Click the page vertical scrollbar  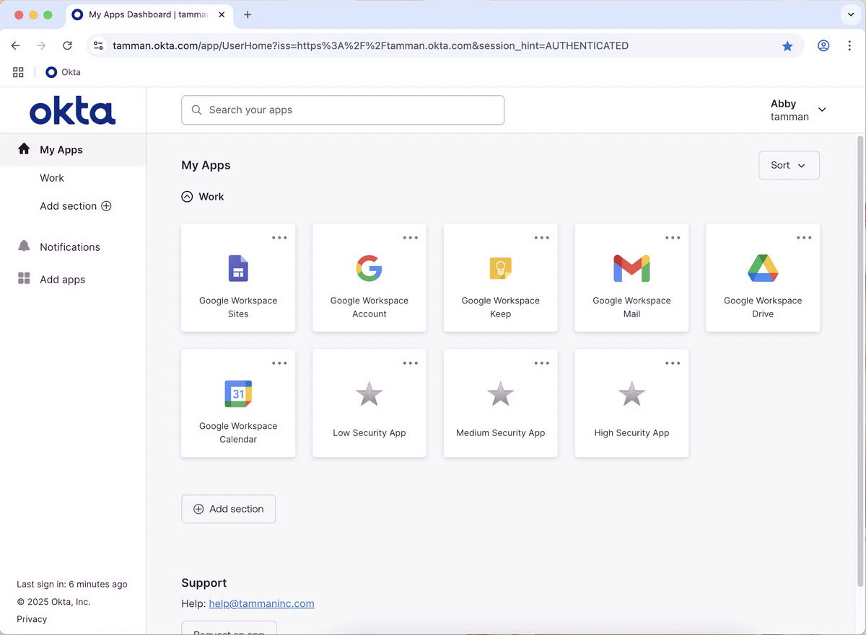[x=860, y=360]
